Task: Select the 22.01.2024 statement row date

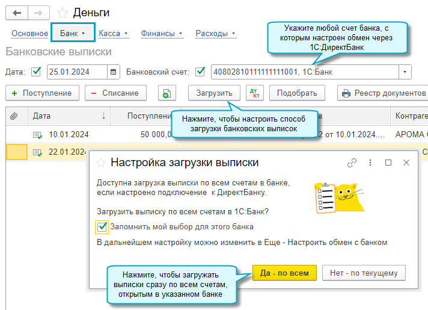Action: (x=67, y=152)
